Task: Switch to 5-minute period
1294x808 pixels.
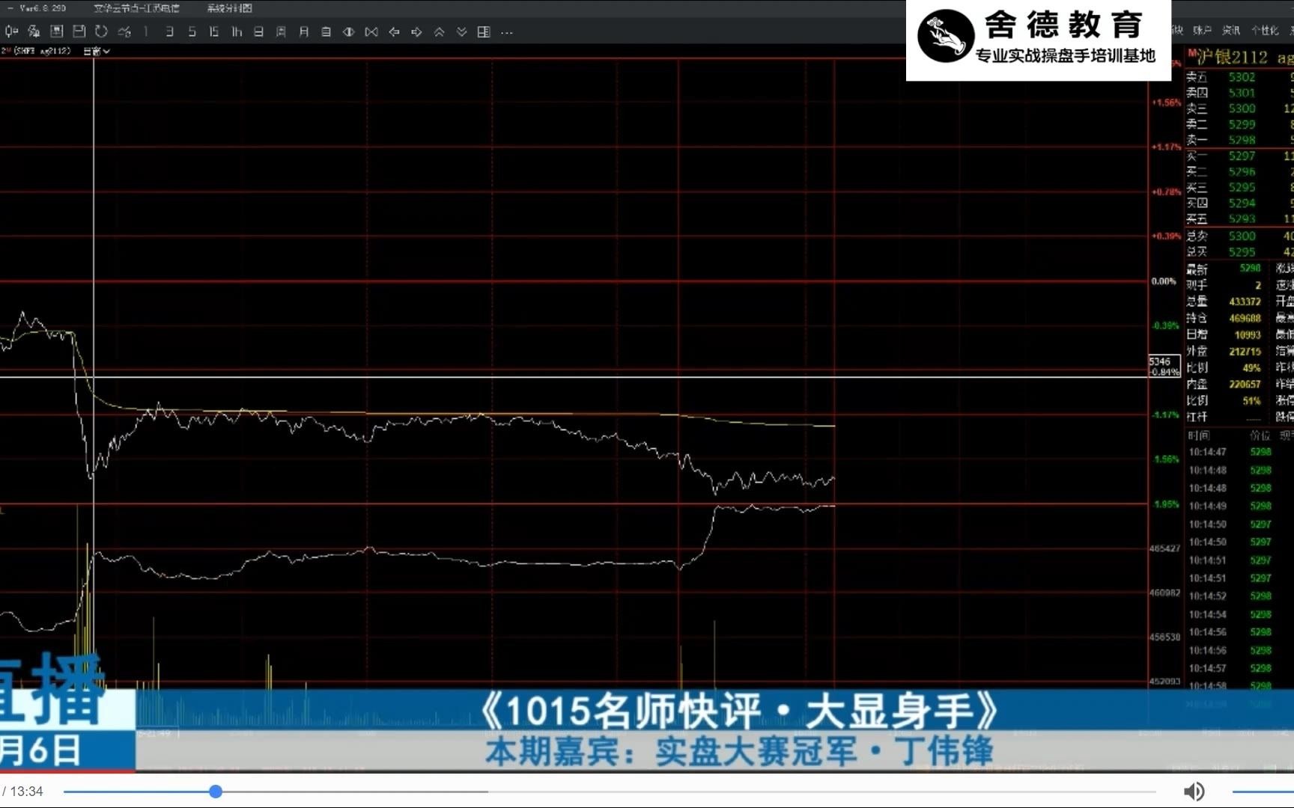Action: point(192,31)
